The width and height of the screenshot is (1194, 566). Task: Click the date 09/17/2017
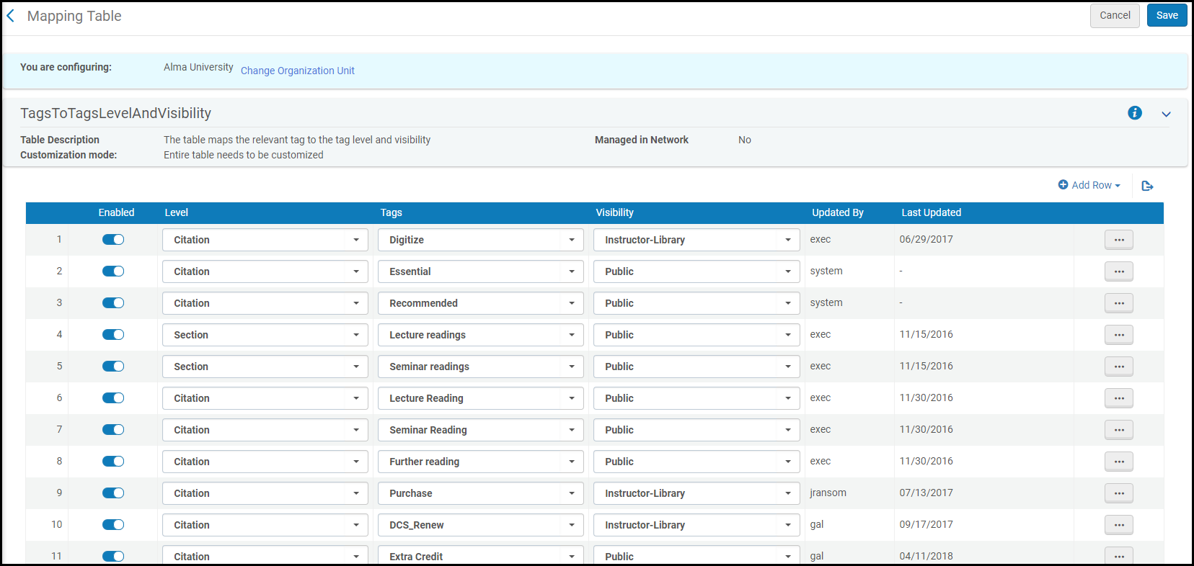(926, 524)
